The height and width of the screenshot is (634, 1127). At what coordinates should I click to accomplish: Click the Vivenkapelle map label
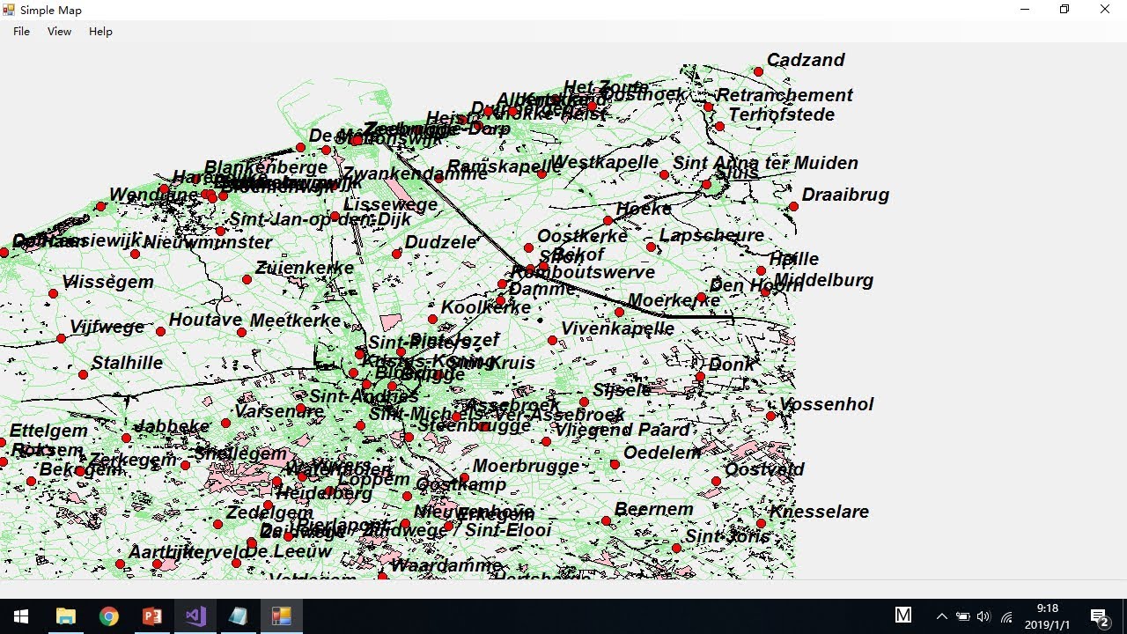click(617, 328)
